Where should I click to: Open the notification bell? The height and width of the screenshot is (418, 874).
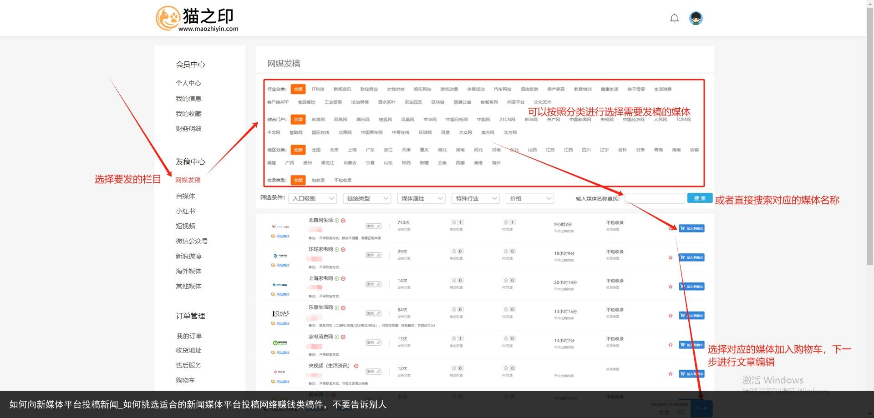(x=674, y=18)
